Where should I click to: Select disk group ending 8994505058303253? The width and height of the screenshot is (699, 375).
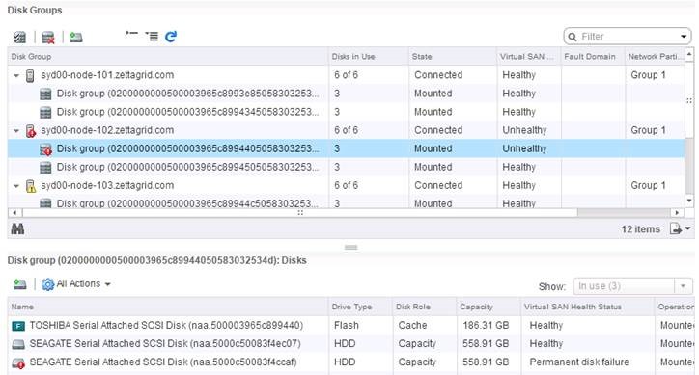tap(187, 167)
